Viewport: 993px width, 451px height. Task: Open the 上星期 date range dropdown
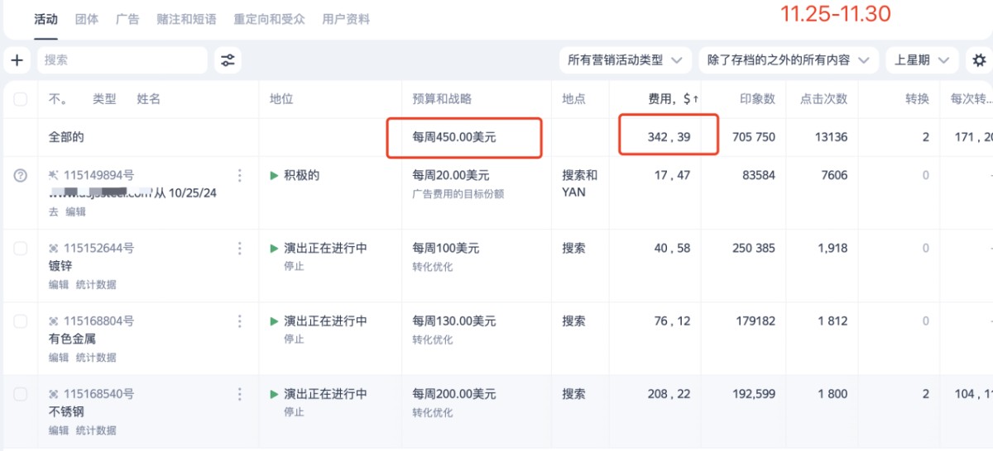point(921,60)
